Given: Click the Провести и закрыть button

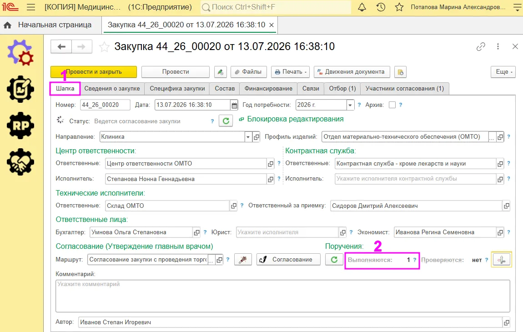Looking at the screenshot, I should tap(94, 72).
